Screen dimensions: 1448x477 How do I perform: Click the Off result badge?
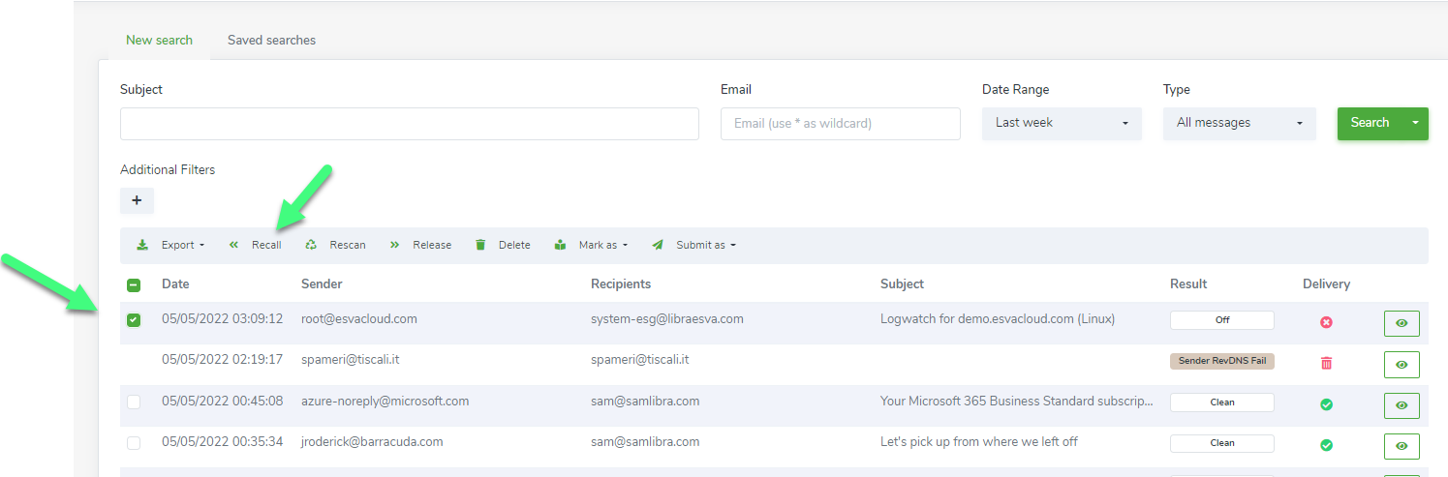(x=1222, y=320)
